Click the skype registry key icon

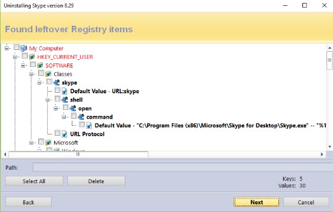(x=56, y=82)
